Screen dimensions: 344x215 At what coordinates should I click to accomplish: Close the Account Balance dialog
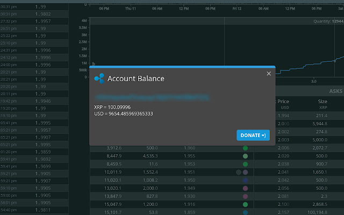[x=269, y=74]
